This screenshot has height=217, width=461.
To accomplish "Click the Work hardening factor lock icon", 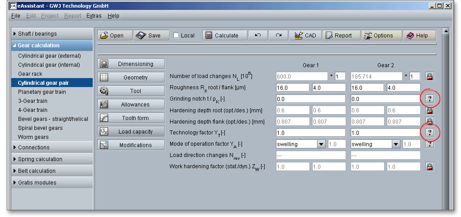I will pos(429,166).
